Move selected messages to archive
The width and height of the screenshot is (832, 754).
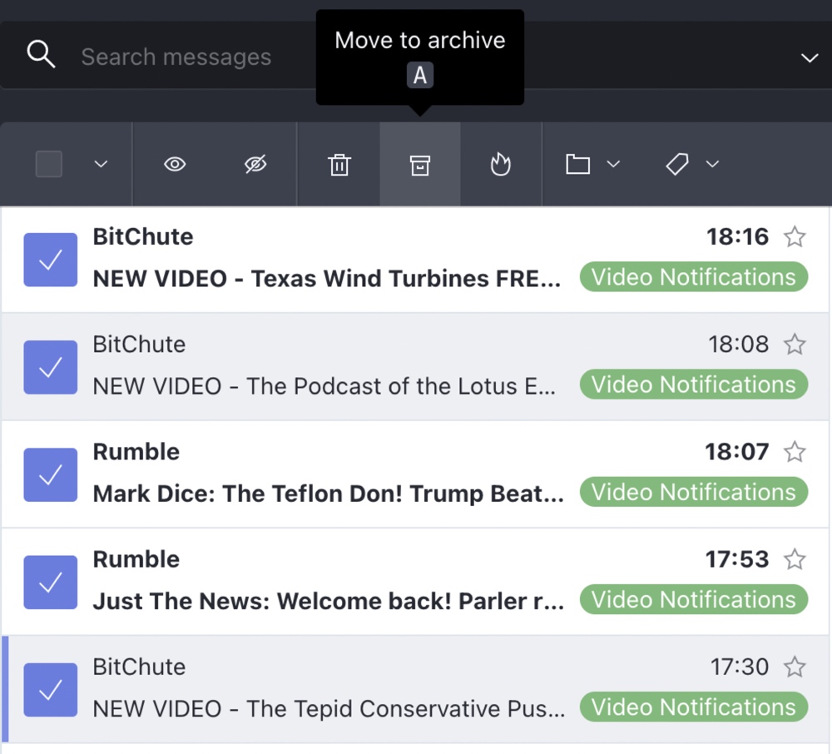pos(419,165)
